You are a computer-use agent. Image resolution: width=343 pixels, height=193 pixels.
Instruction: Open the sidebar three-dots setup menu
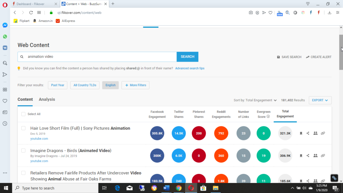[5, 173]
